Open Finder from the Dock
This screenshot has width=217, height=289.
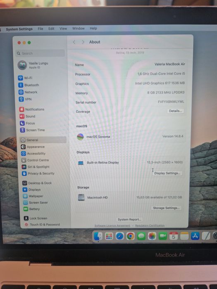point(98,236)
